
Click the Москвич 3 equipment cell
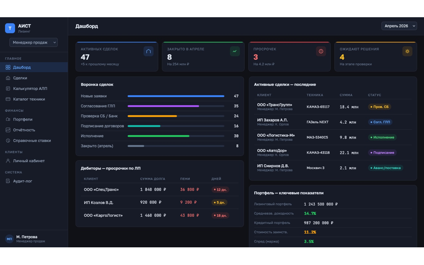click(315, 168)
